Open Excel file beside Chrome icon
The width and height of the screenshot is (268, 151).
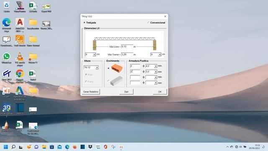[x=33, y=75]
